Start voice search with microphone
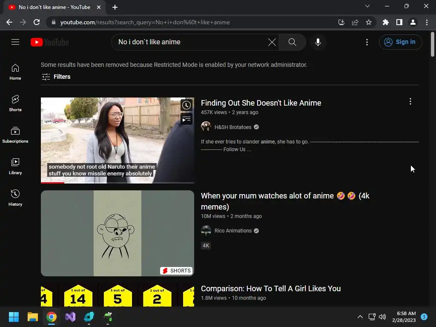The image size is (436, 327). click(x=318, y=42)
